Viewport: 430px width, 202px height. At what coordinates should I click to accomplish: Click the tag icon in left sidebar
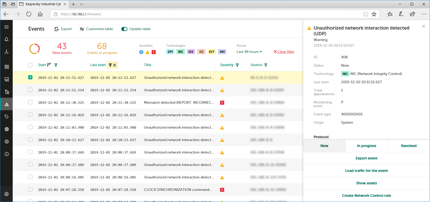[7, 117]
